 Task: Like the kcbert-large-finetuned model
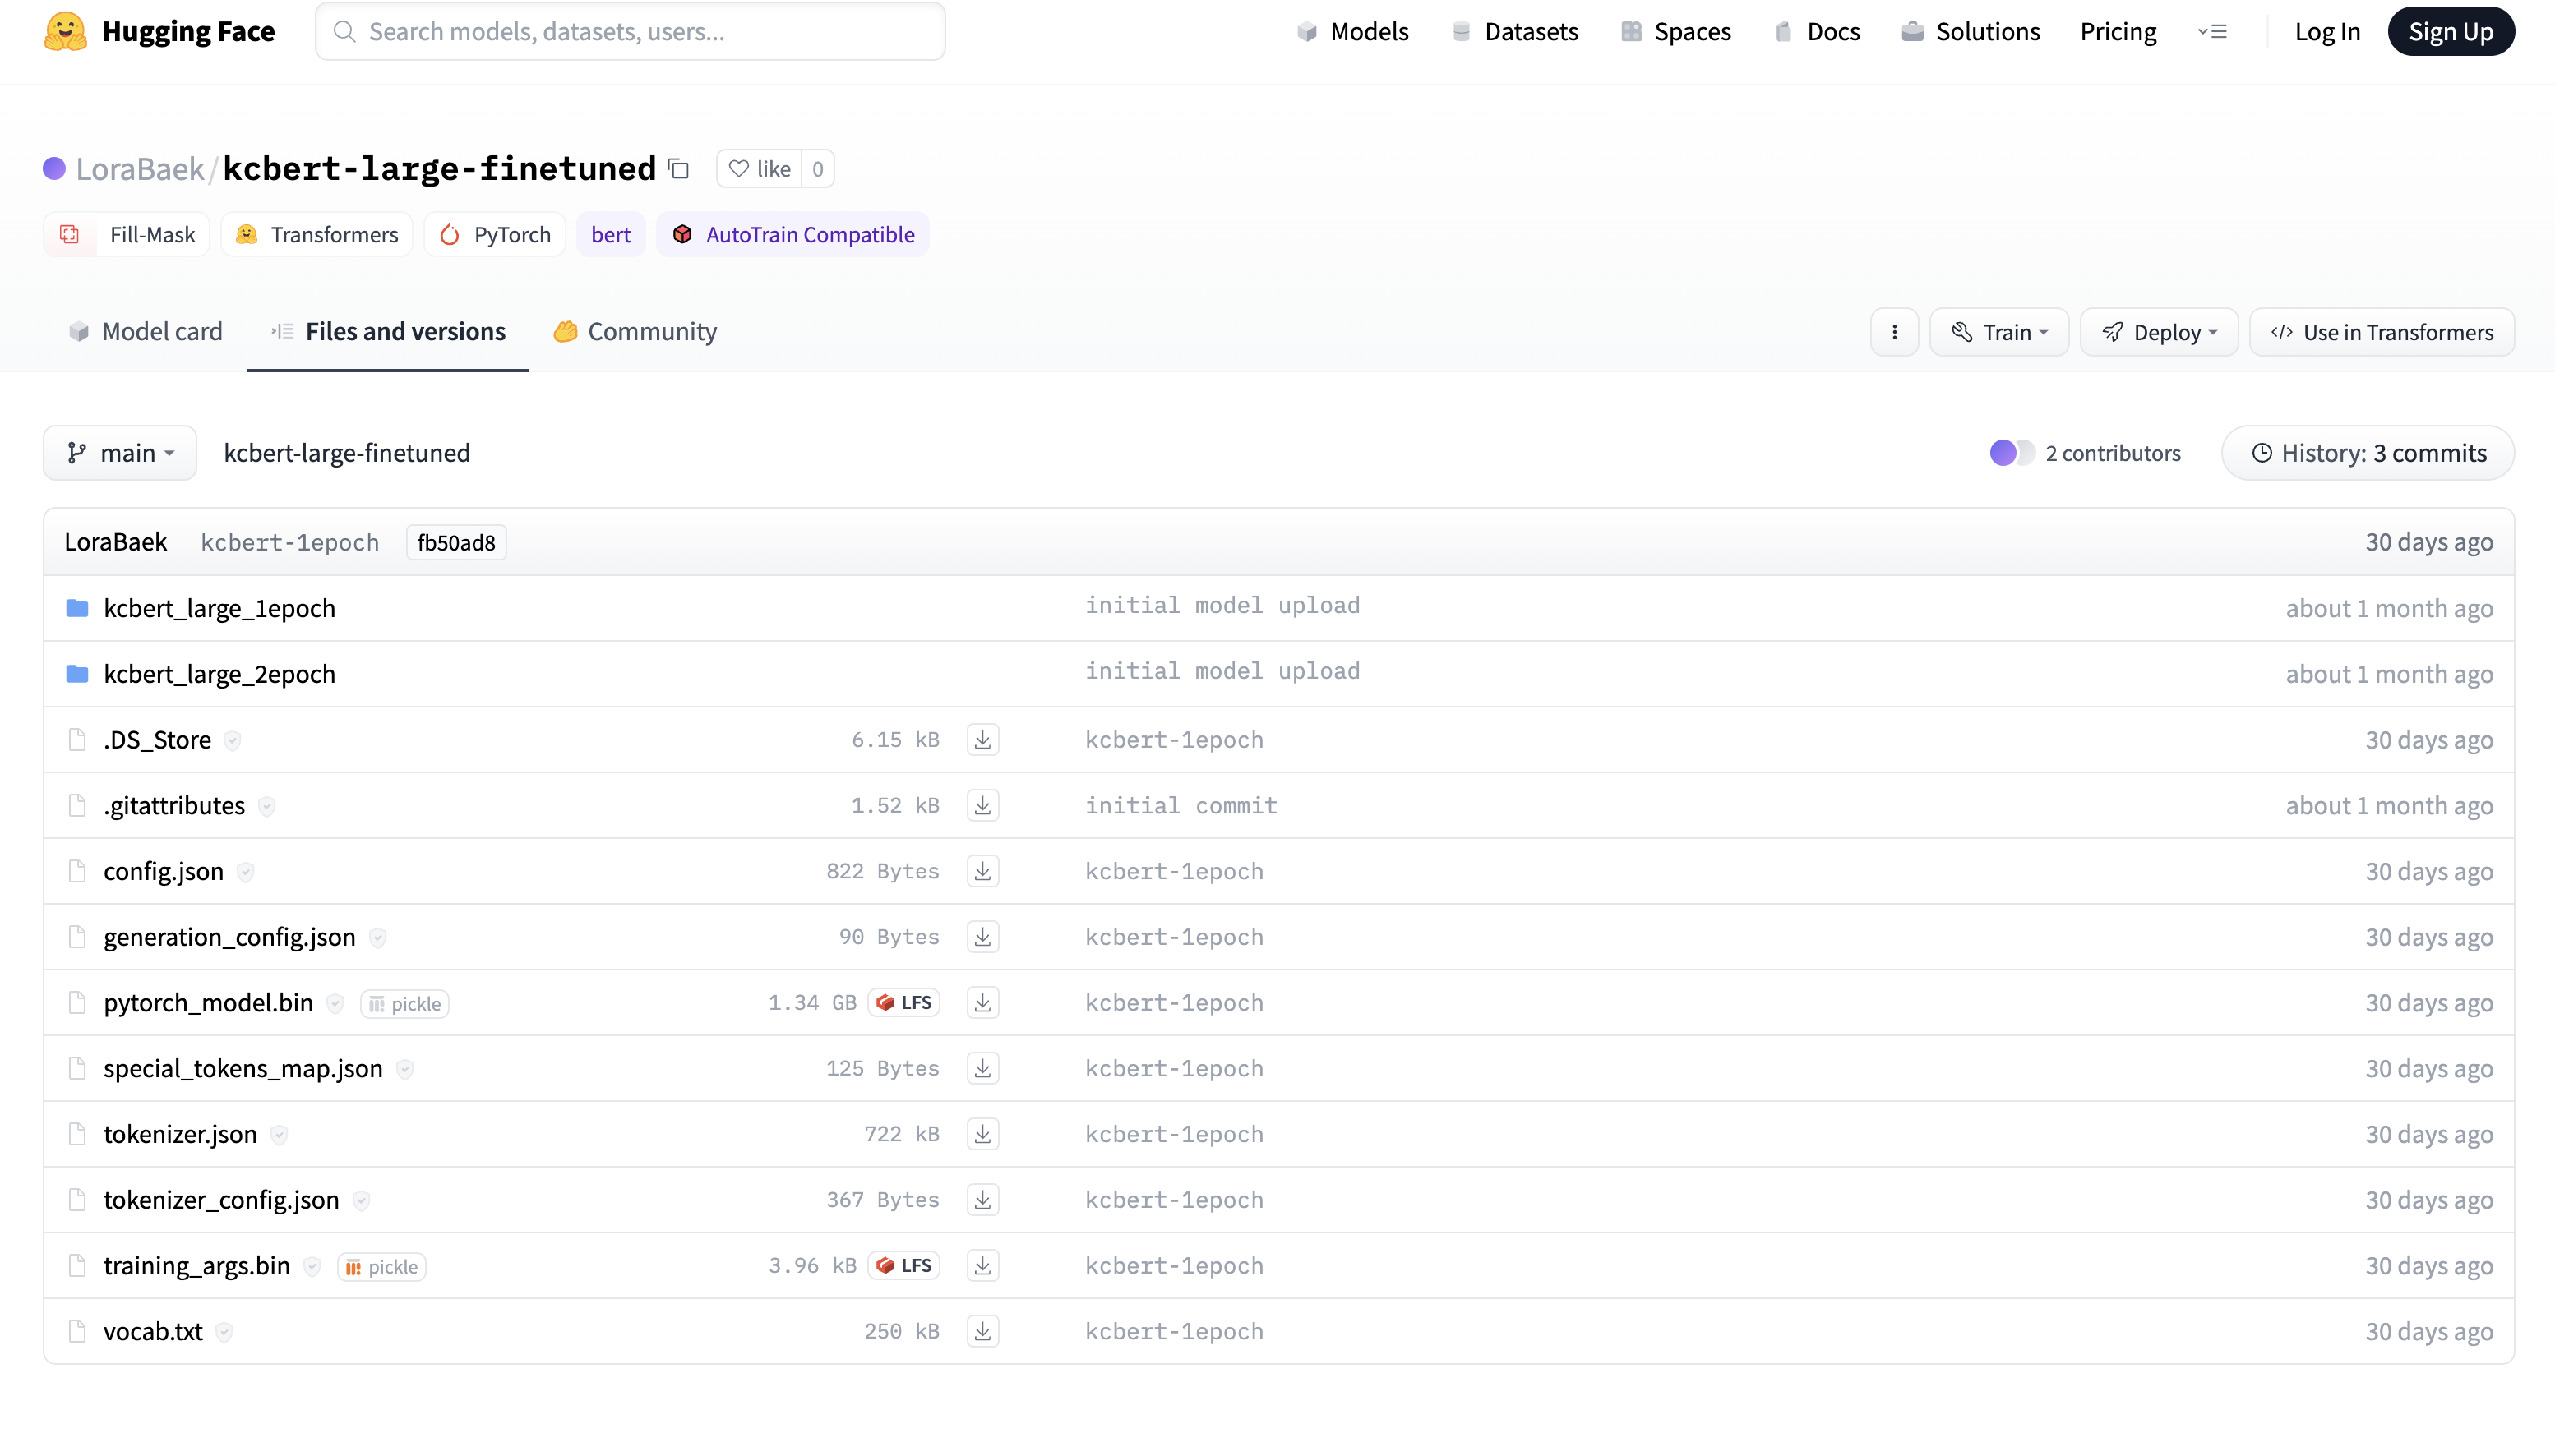pyautogui.click(x=761, y=168)
